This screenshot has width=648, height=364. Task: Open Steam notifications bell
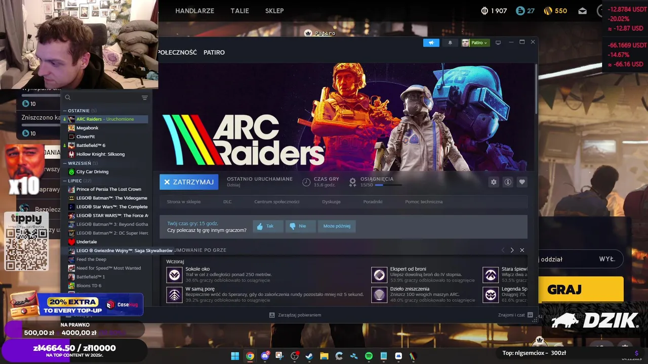tap(450, 42)
